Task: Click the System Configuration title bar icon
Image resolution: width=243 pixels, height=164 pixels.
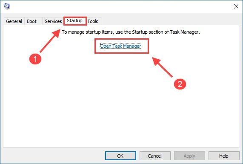Action: click(x=7, y=6)
